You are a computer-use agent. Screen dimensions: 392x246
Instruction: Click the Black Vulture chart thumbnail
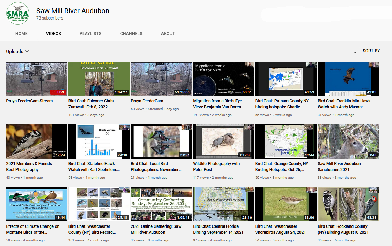coord(99,141)
